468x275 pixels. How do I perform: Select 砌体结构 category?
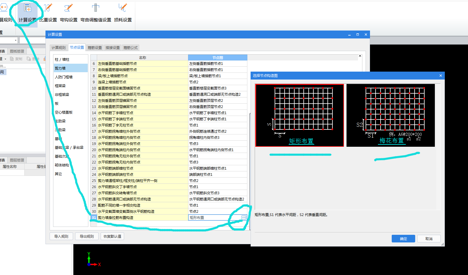tap(71, 165)
